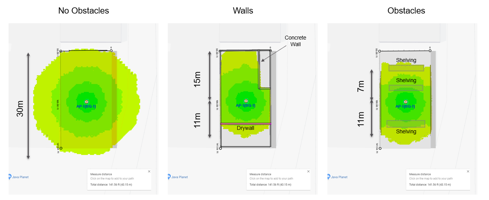Click Java Planet map pin in Obstacles panel
489x200 pixels.
pos(329,177)
